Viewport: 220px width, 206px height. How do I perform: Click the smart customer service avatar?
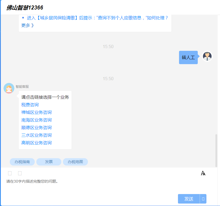point(9,88)
